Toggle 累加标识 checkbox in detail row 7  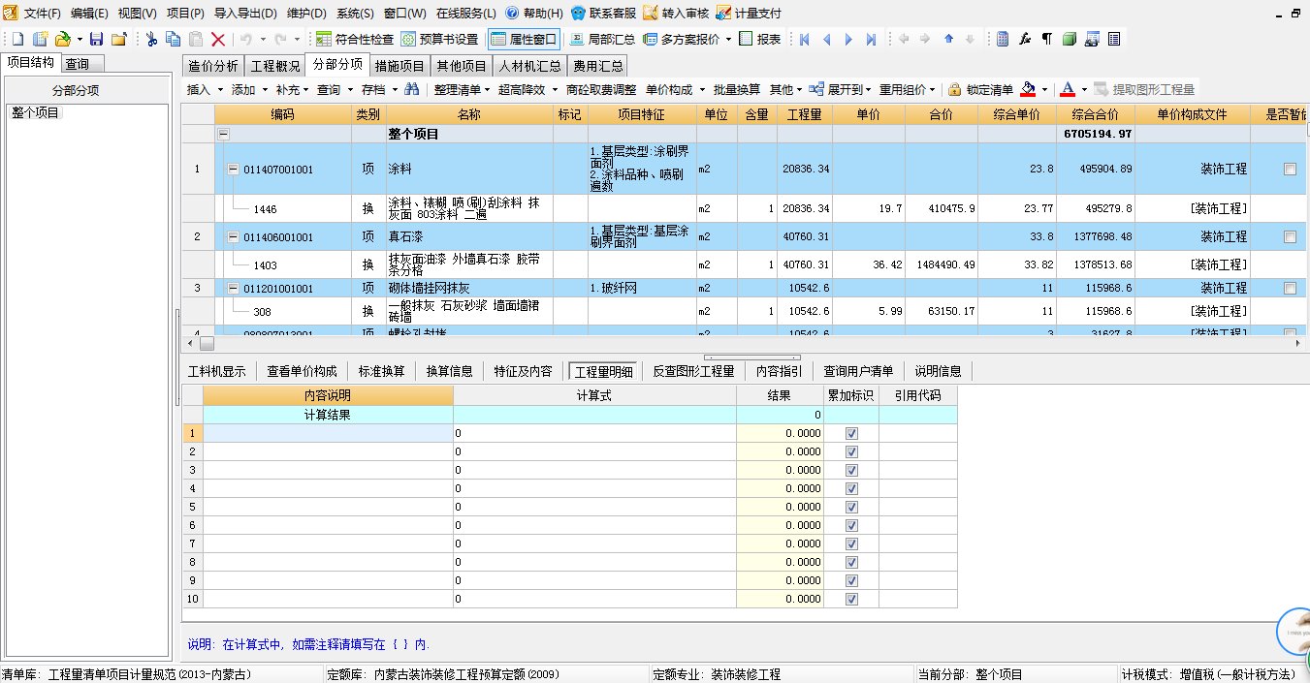pos(851,543)
